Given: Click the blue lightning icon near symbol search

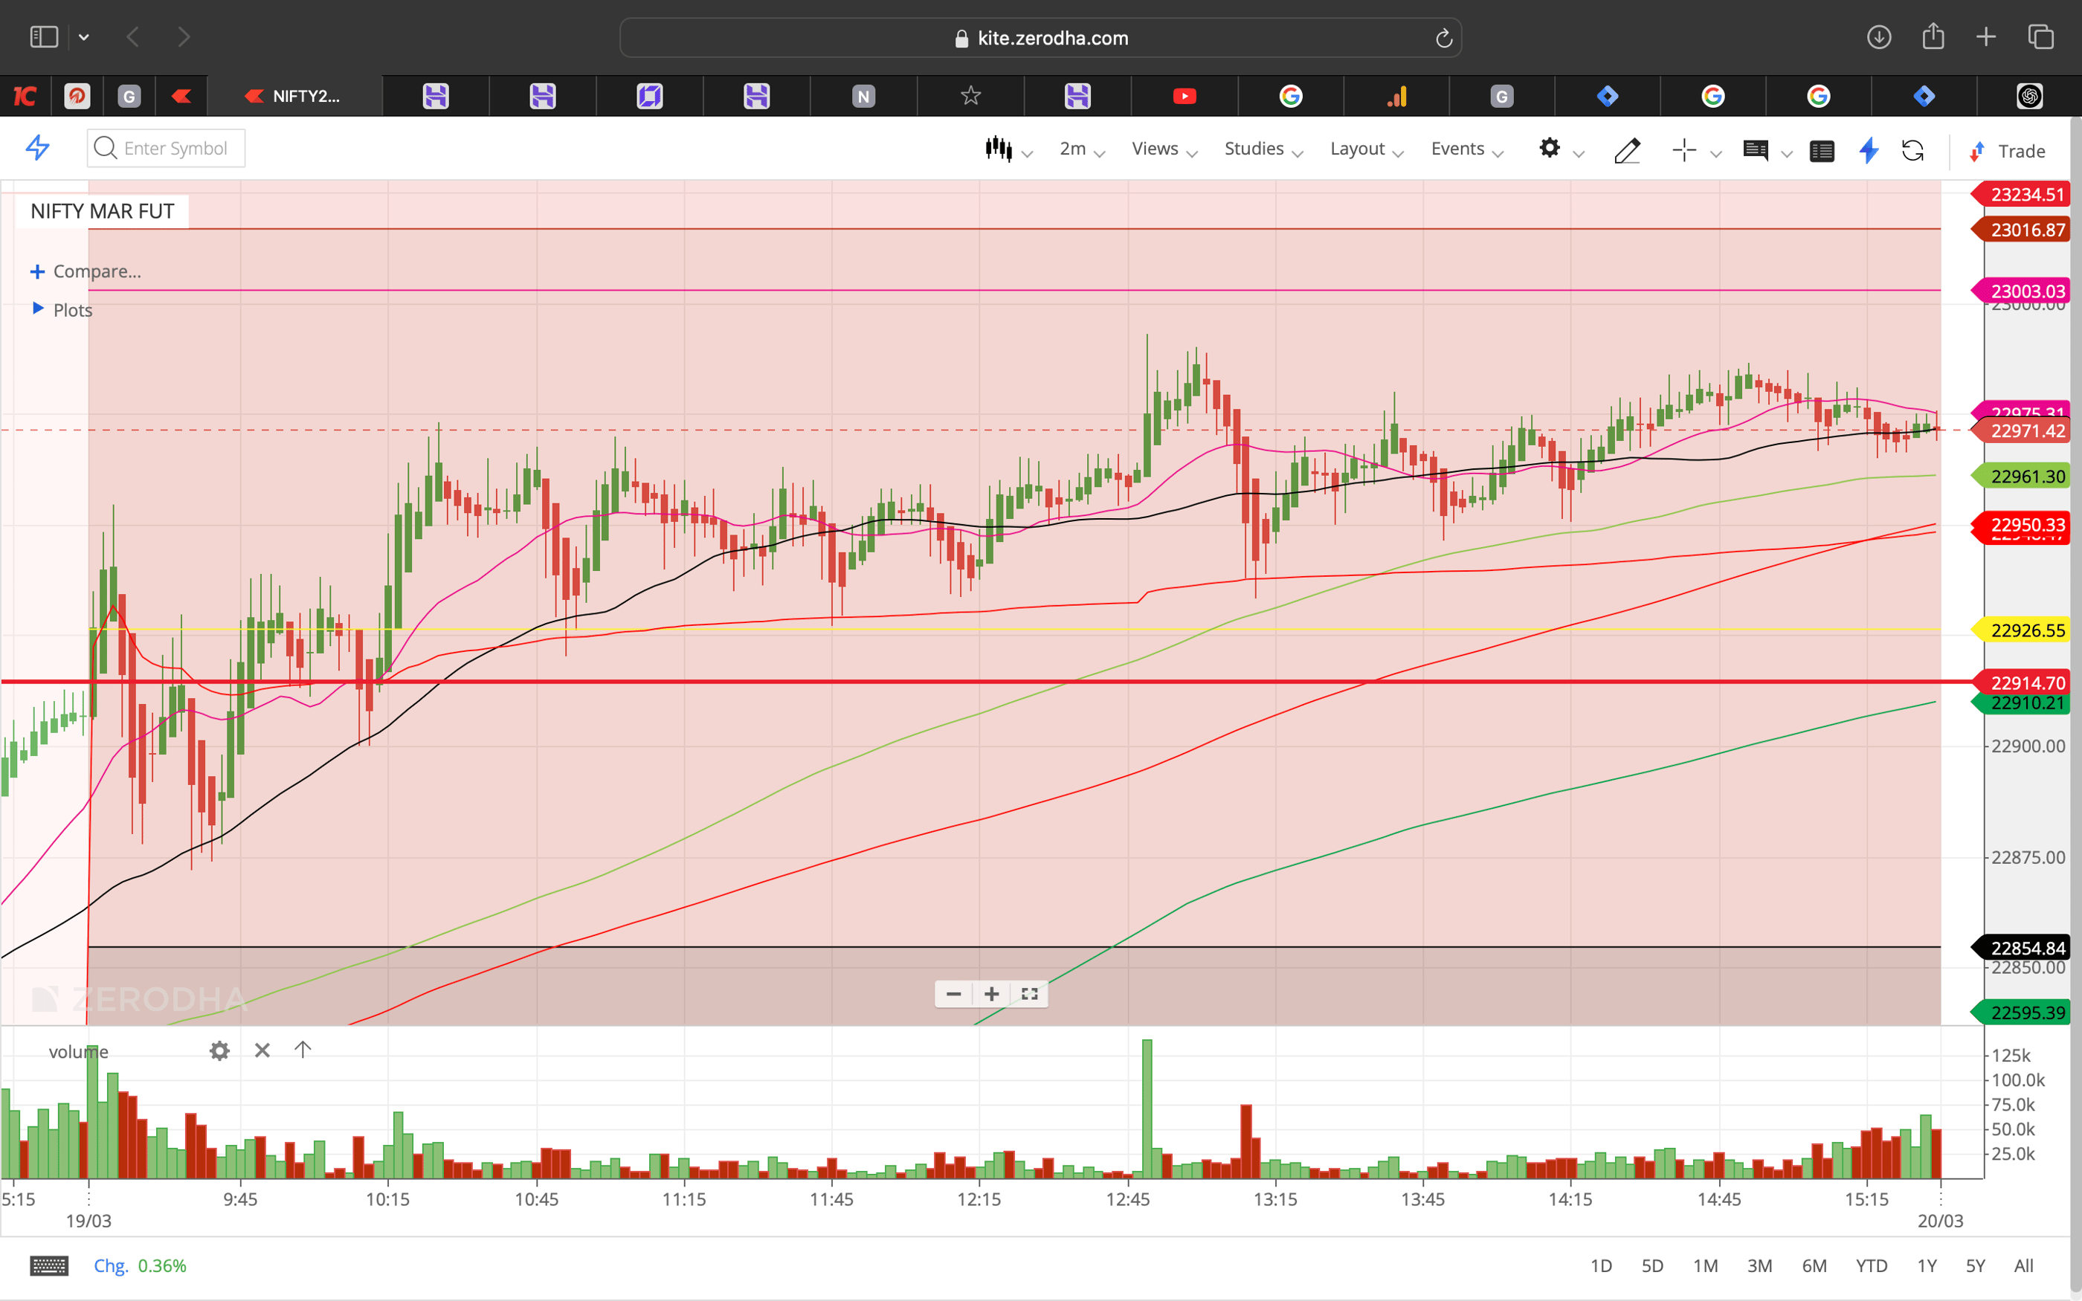Looking at the screenshot, I should (36, 148).
